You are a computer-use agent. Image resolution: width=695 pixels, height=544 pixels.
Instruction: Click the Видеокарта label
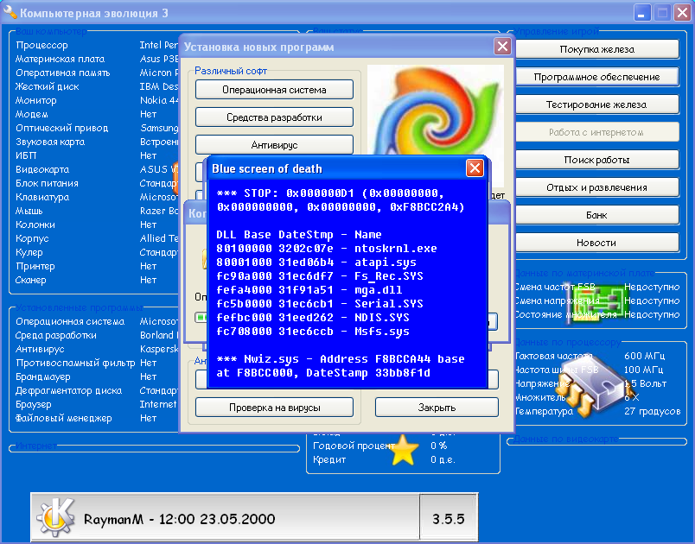click(x=42, y=169)
